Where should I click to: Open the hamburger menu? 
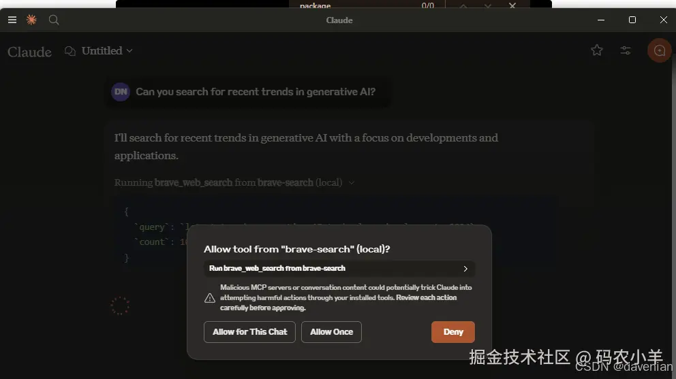12,20
